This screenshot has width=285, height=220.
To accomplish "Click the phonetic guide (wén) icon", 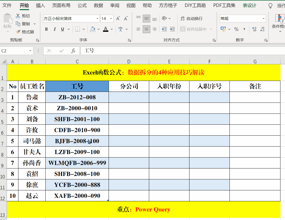I will pyautogui.click(x=120, y=29).
